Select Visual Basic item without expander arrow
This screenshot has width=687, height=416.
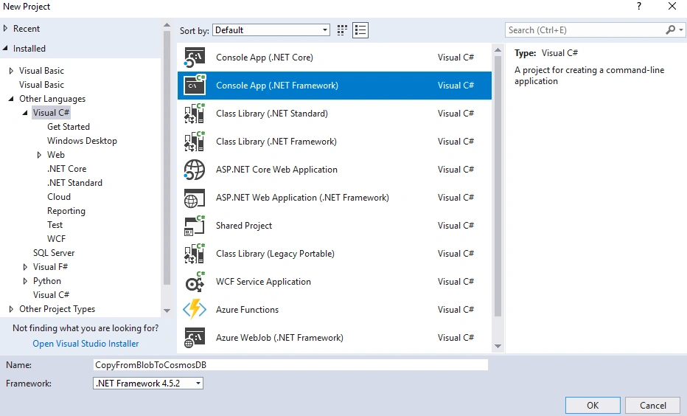[41, 85]
